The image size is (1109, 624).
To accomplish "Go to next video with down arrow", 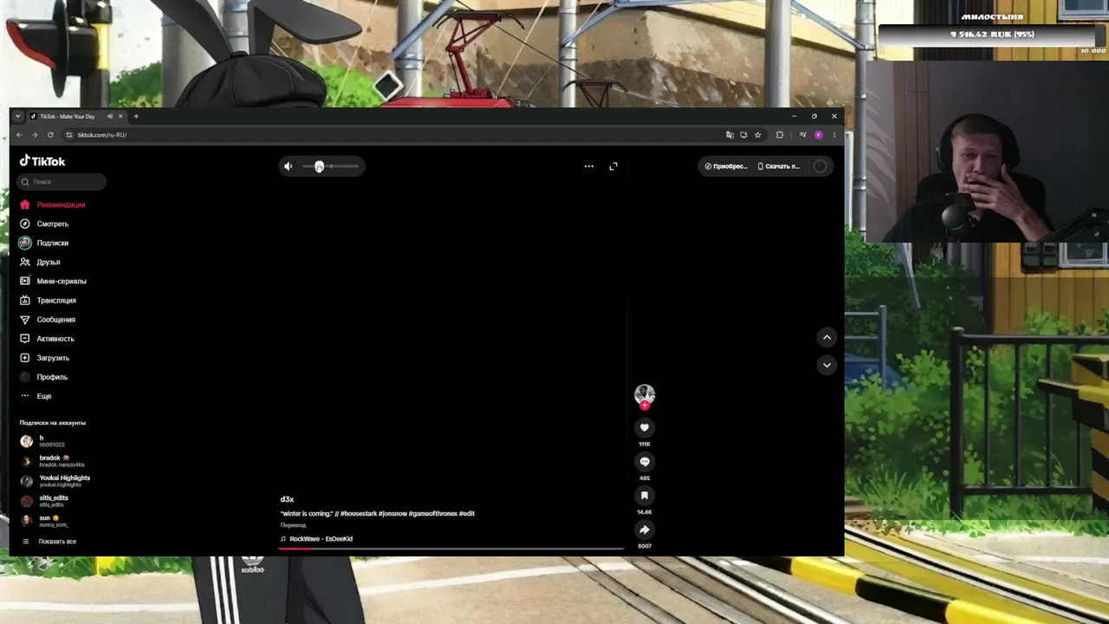I will coord(827,365).
